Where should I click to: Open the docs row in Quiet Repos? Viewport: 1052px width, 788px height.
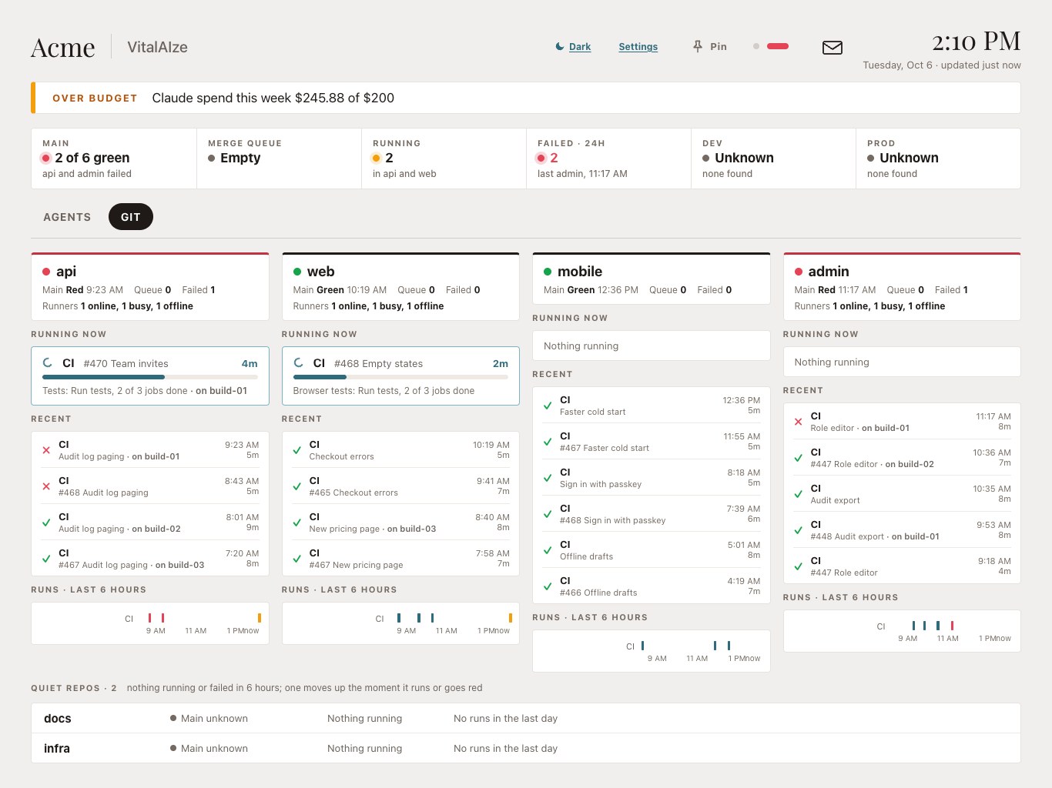526,719
